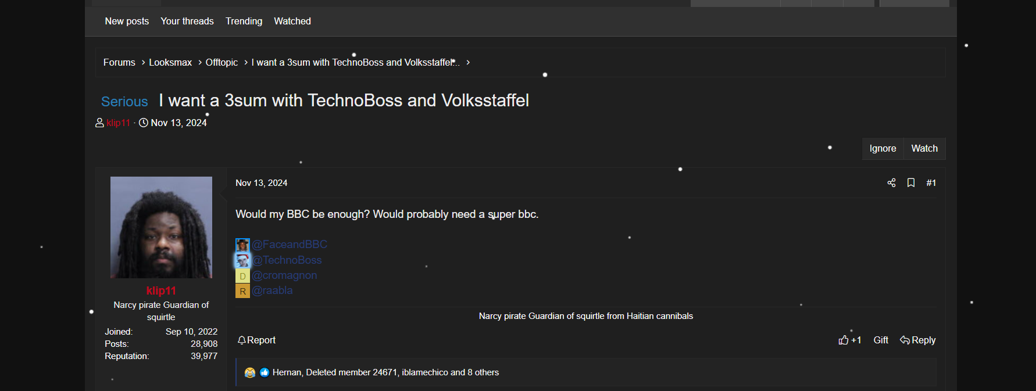Report the post using the bell icon
The image size is (1036, 391).
[x=242, y=340]
